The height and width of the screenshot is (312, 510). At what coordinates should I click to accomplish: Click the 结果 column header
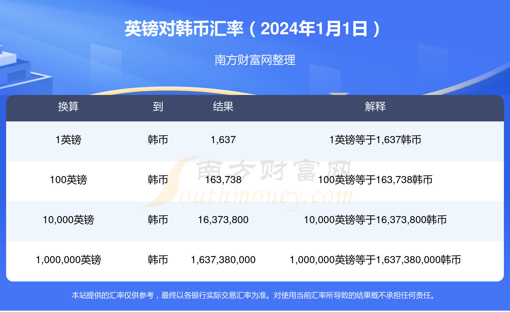click(223, 107)
